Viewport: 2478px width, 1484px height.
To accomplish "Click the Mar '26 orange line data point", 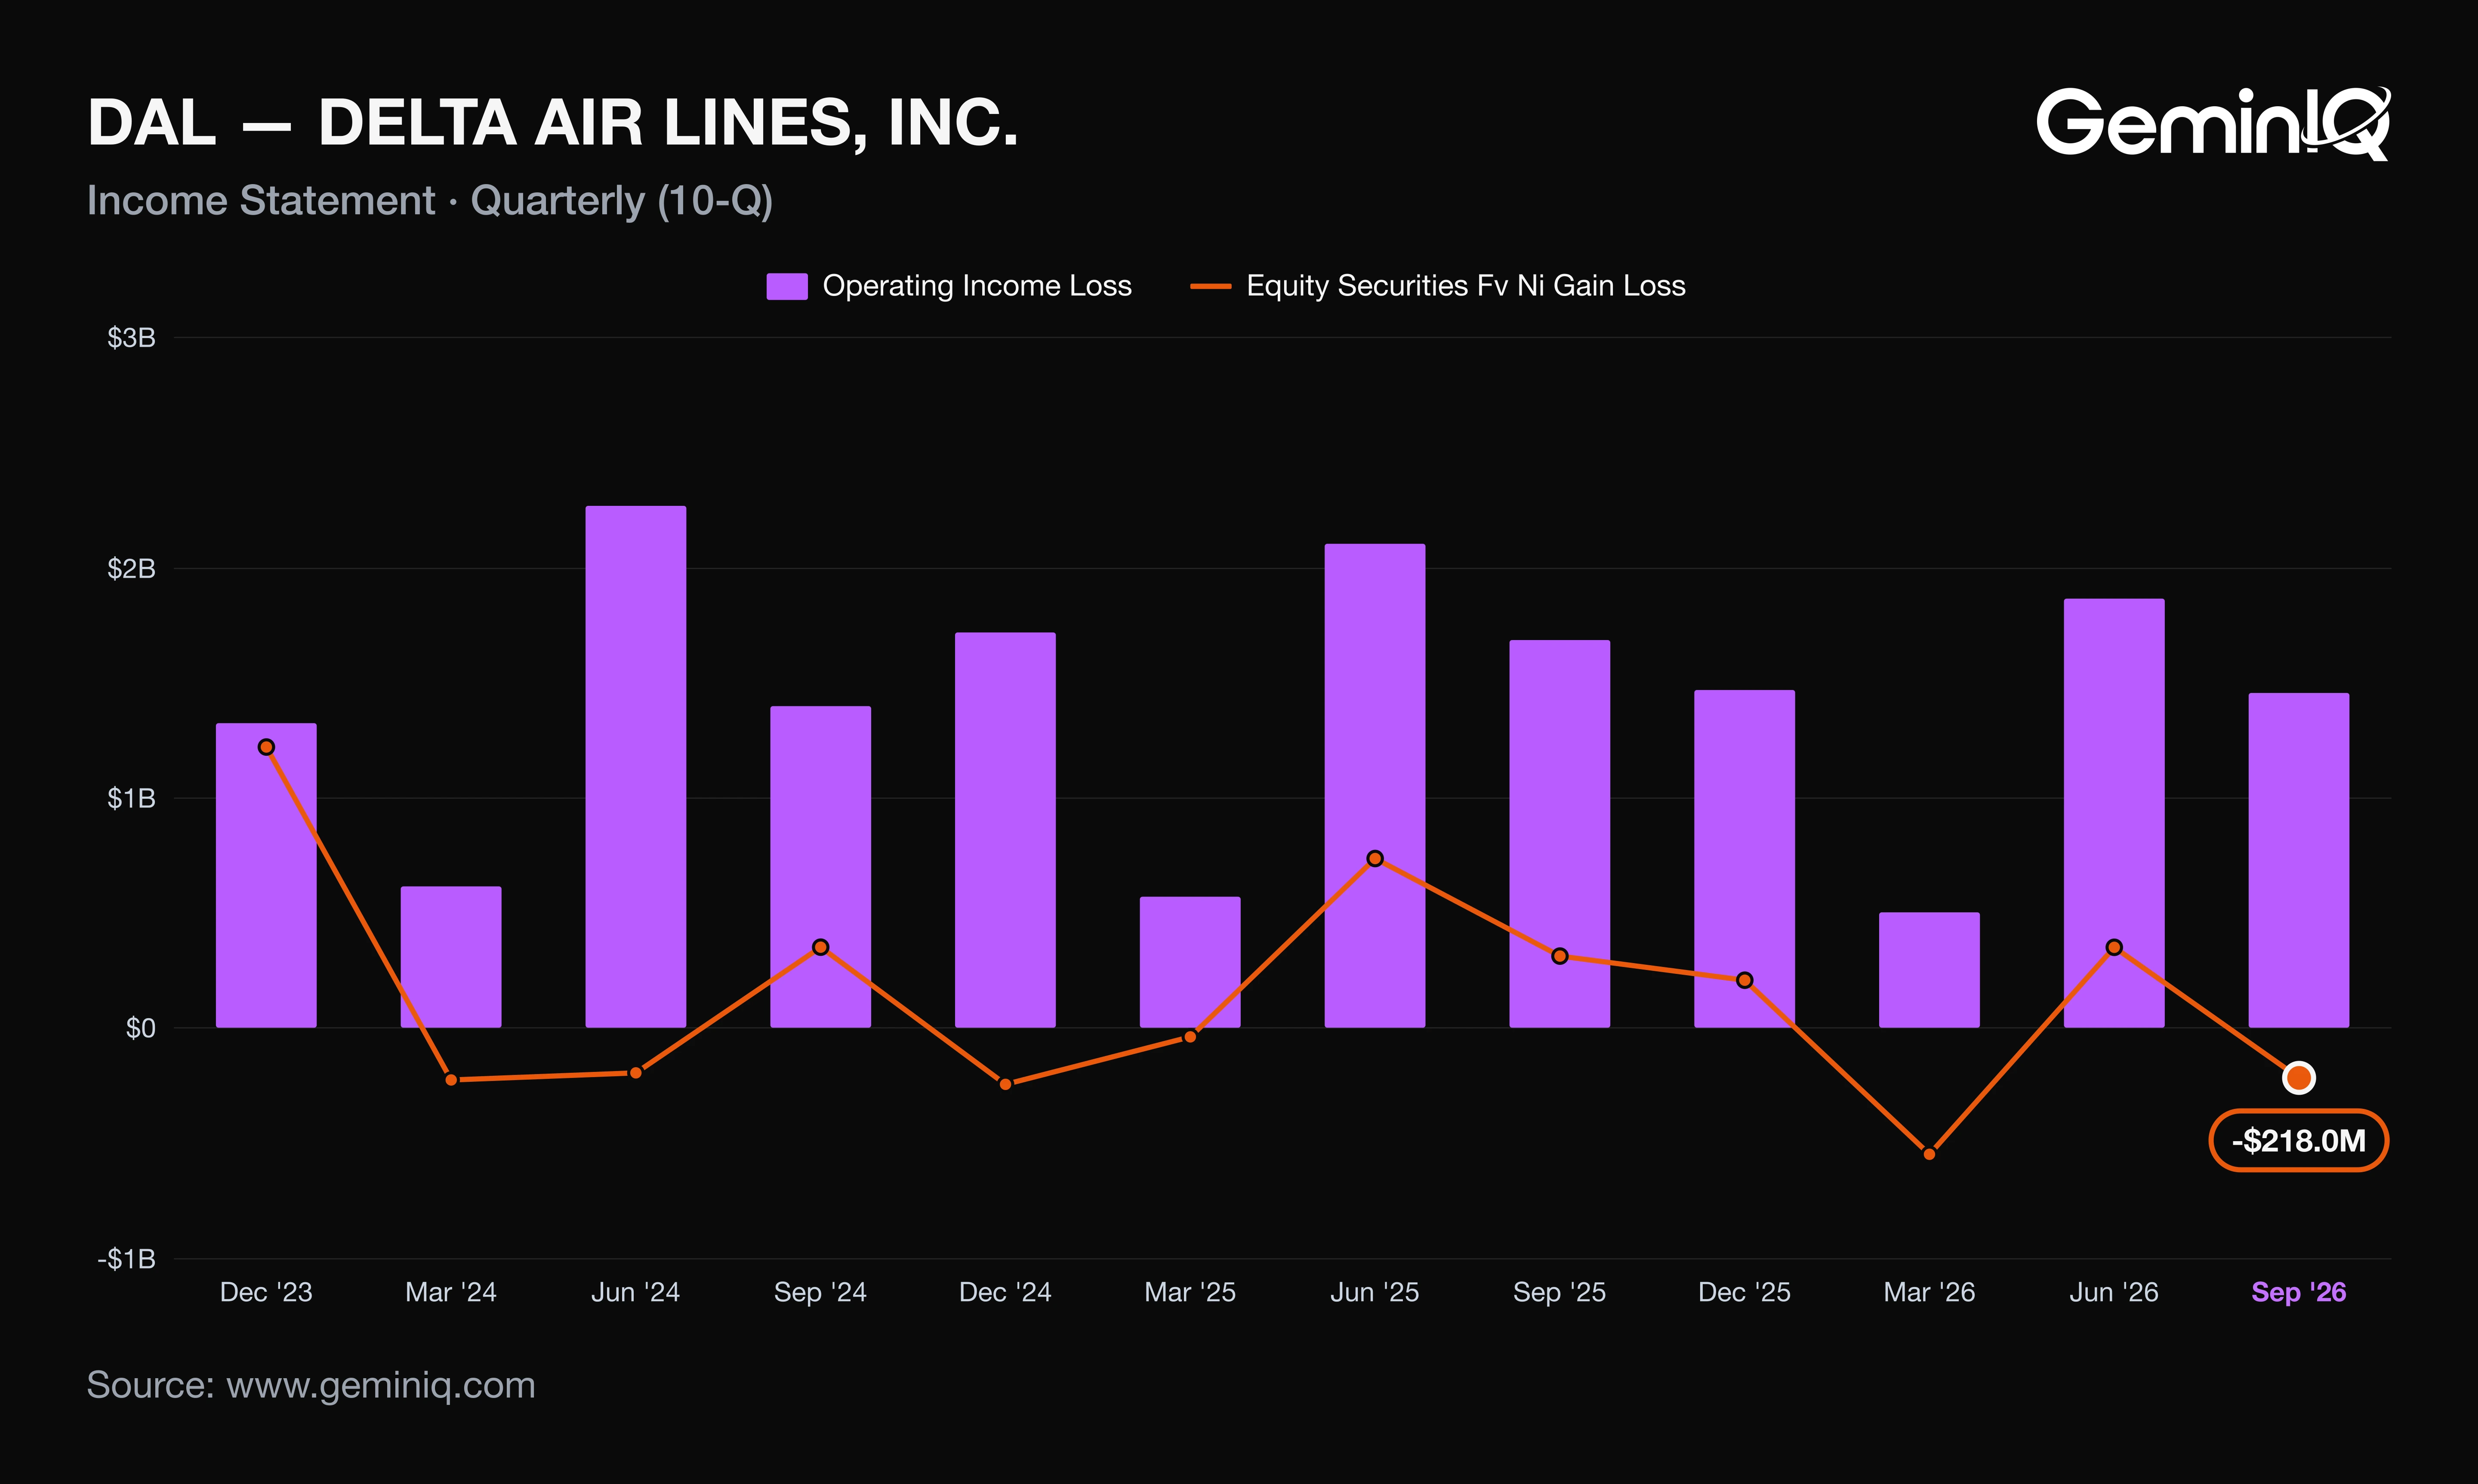I will click(1929, 1154).
